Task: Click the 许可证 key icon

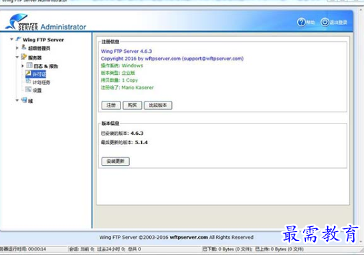Action: [28, 73]
